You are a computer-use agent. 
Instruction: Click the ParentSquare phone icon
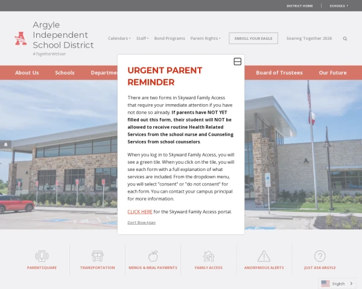point(42,256)
